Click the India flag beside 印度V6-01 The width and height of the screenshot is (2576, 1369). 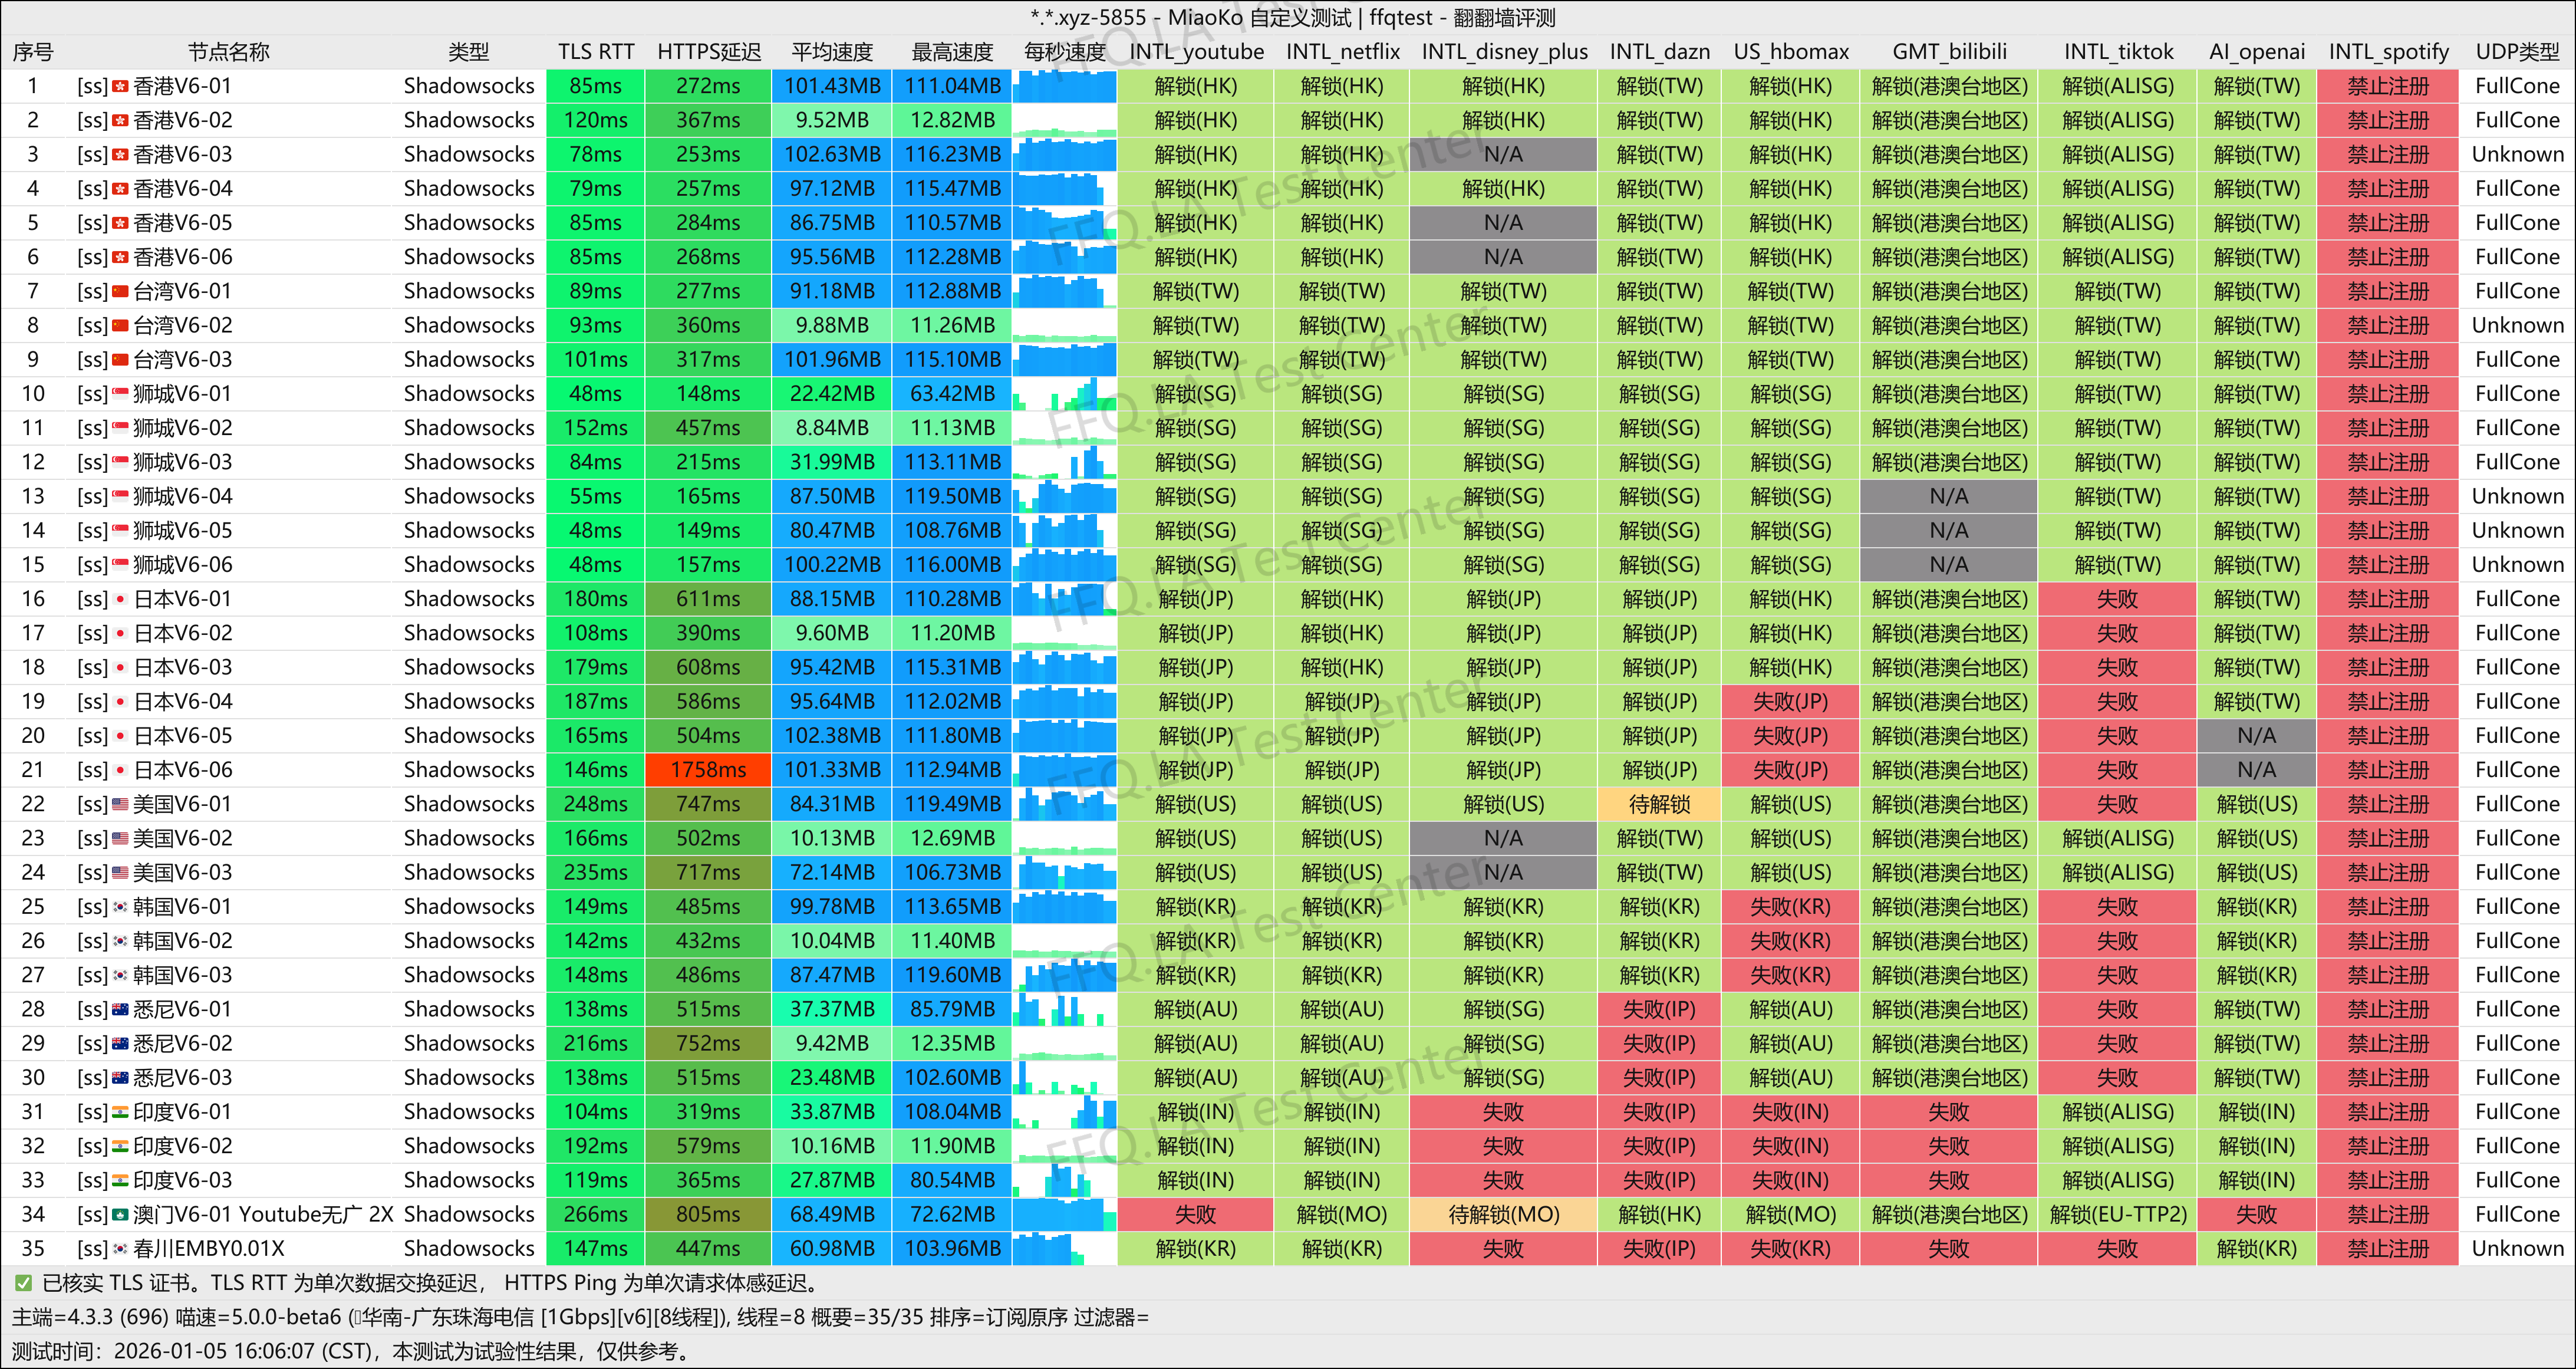[120, 1112]
